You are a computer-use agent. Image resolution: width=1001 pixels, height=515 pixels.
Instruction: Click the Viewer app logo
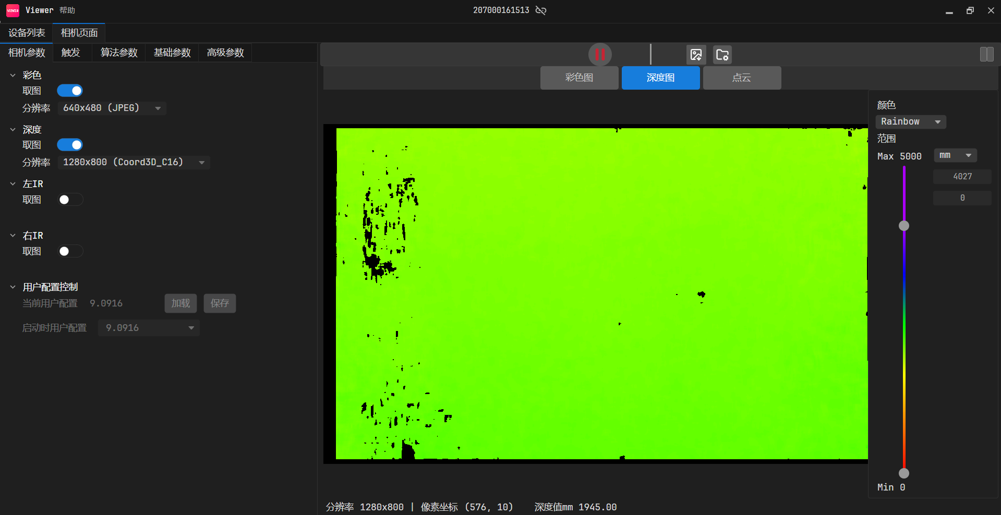point(13,10)
